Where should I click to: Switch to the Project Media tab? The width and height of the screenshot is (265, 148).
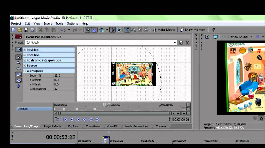pos(52,126)
